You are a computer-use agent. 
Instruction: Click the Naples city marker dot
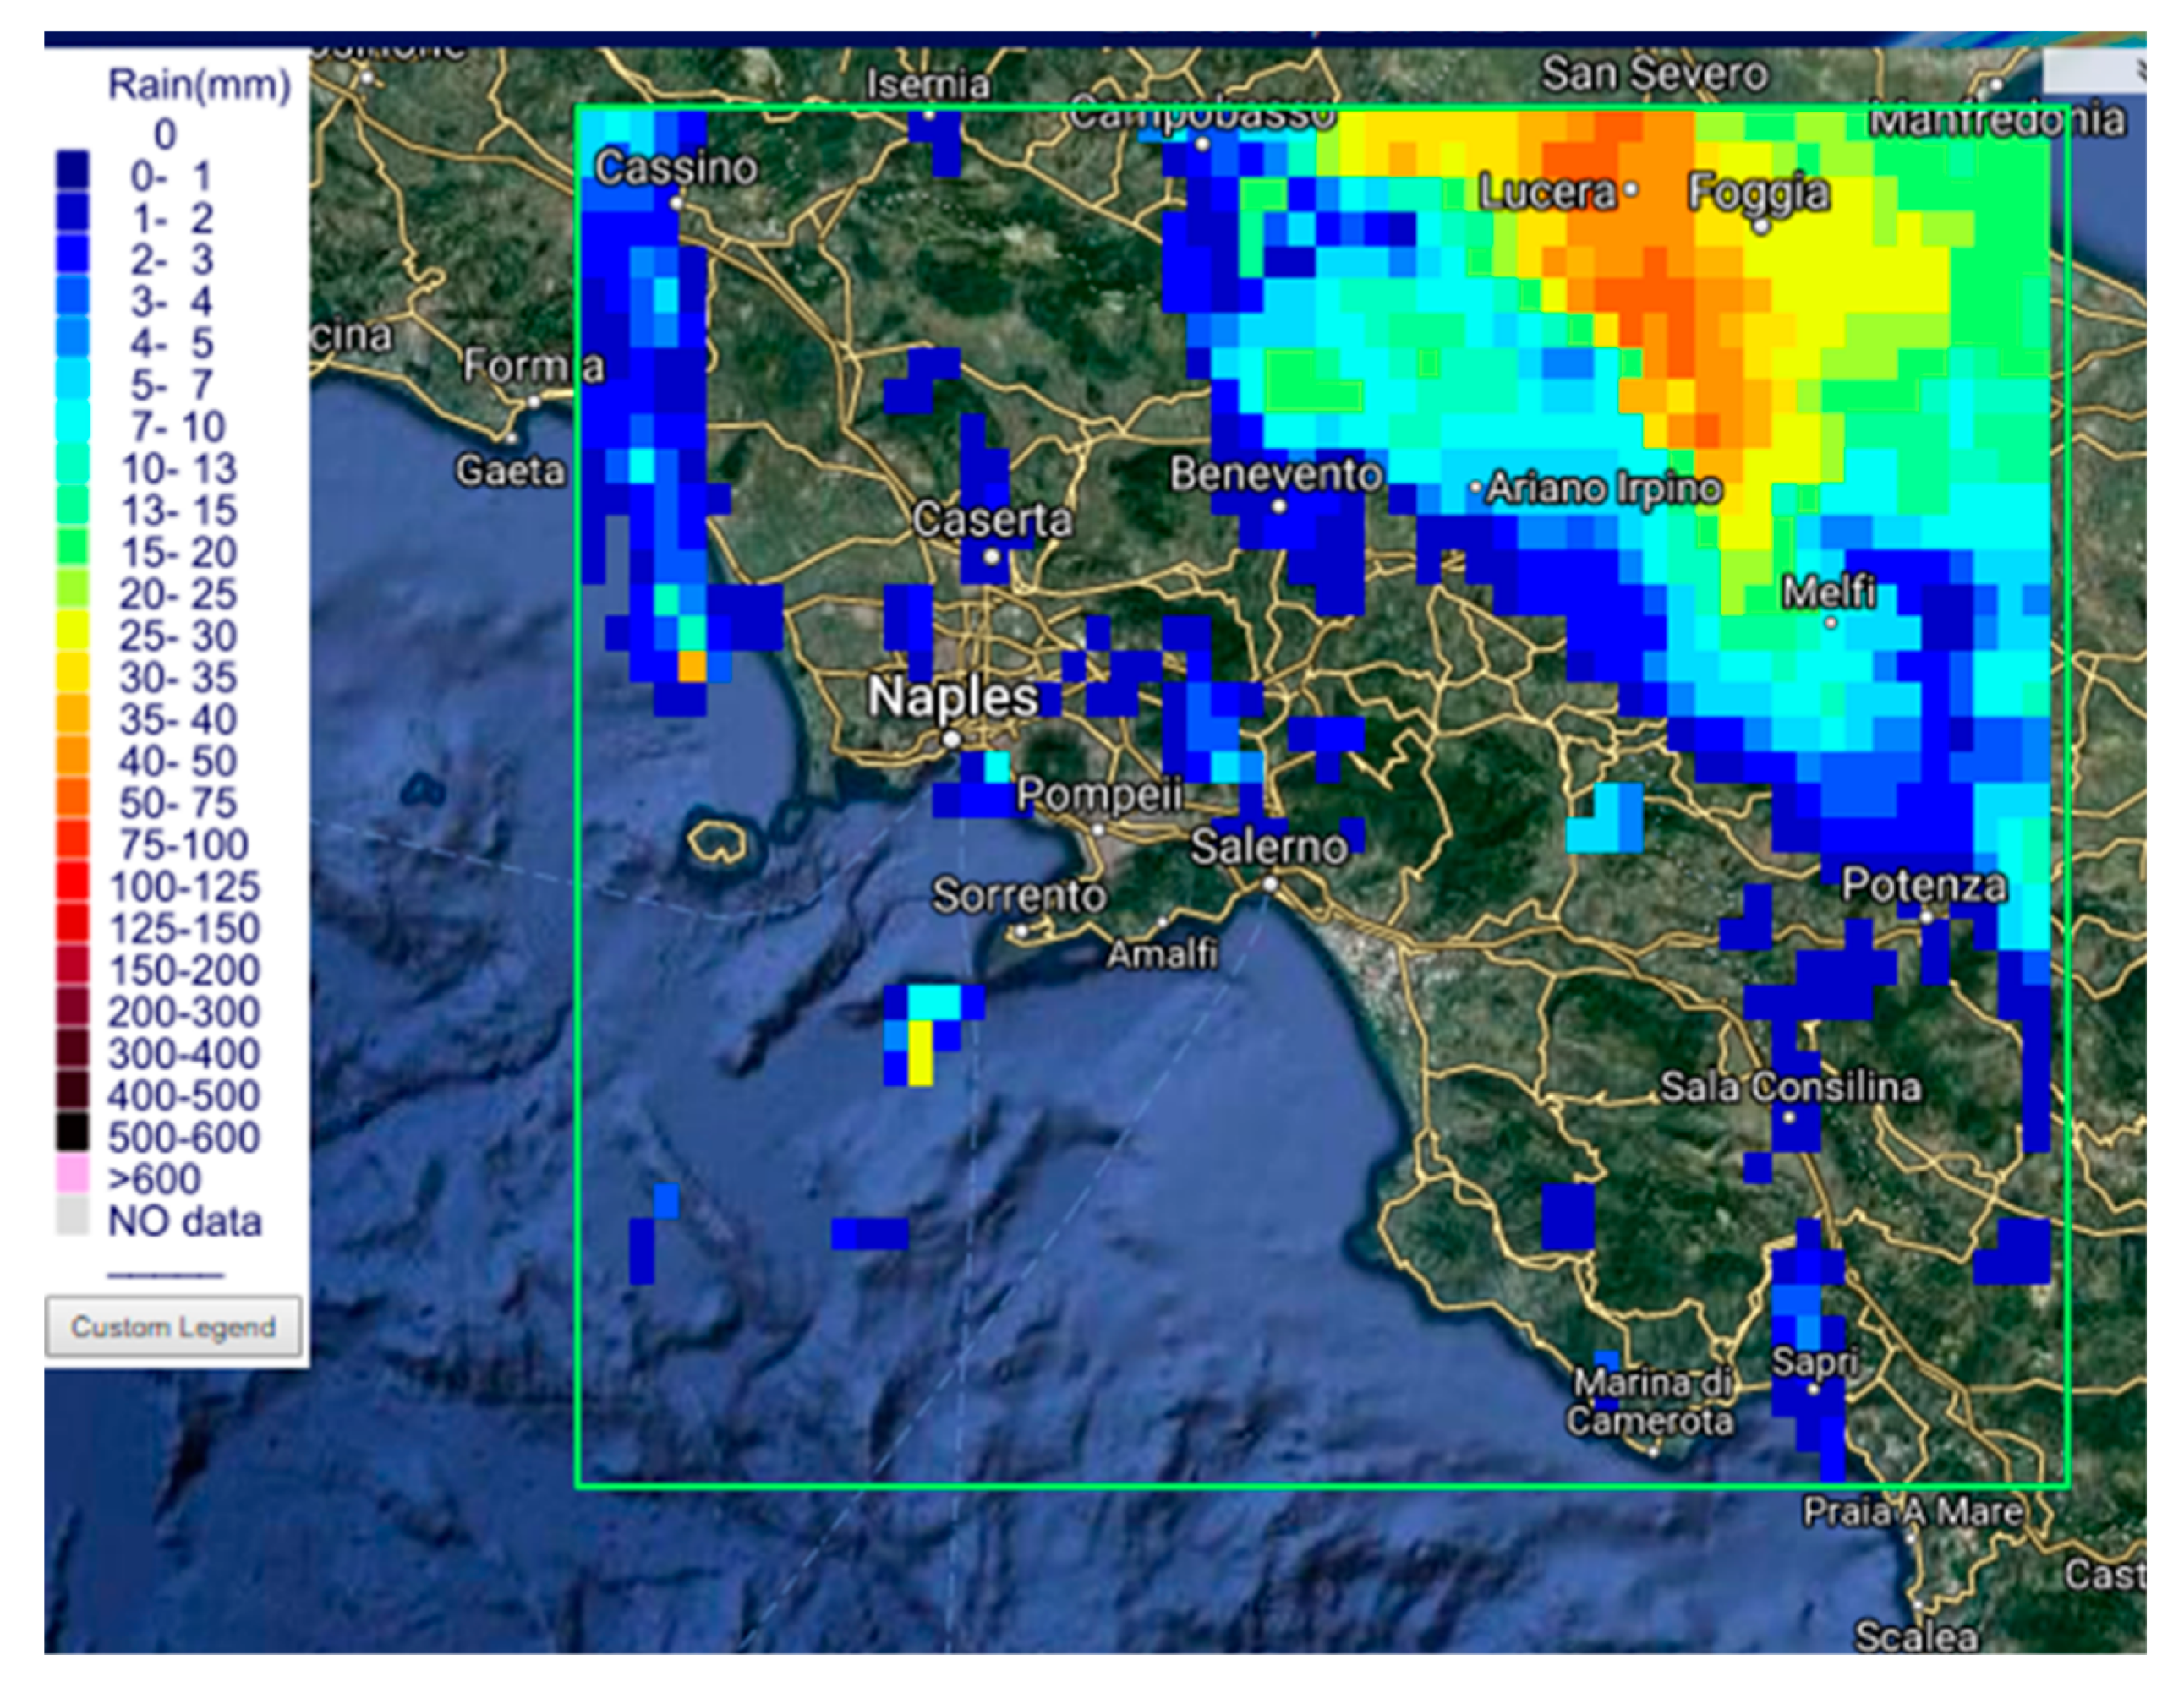[x=952, y=740]
